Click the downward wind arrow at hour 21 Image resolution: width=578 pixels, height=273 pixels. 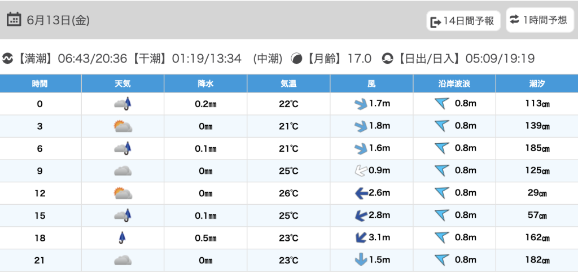[x=360, y=260]
